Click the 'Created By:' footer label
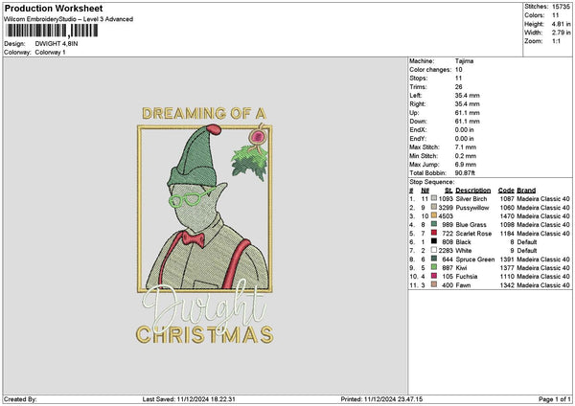This screenshot has width=575, height=406. point(20,399)
